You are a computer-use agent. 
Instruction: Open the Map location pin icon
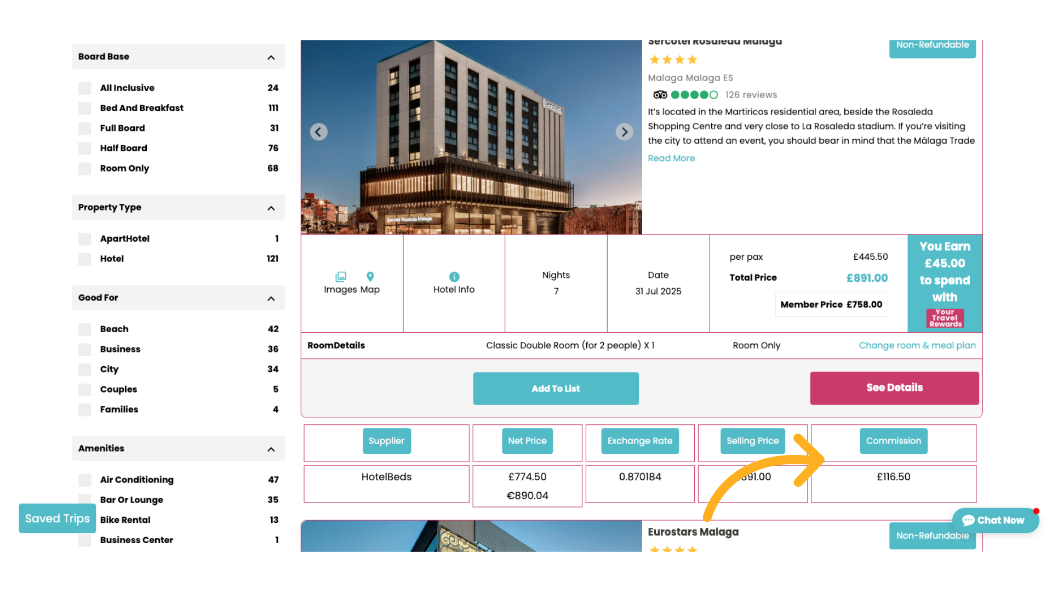pyautogui.click(x=370, y=277)
